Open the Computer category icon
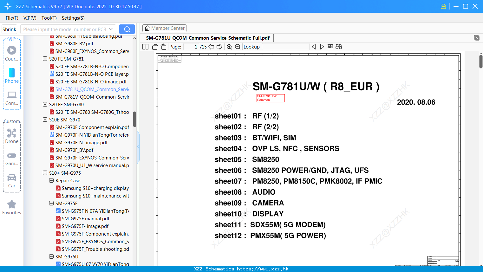 [12, 98]
